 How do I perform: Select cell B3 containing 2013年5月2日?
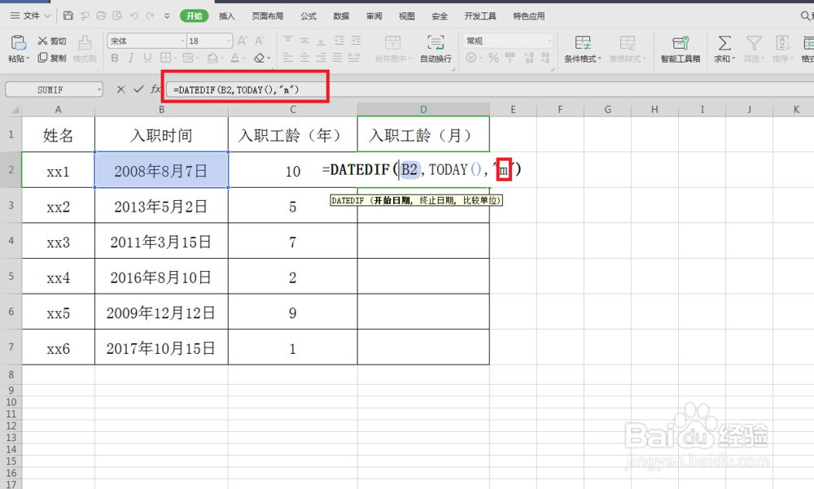tap(161, 206)
